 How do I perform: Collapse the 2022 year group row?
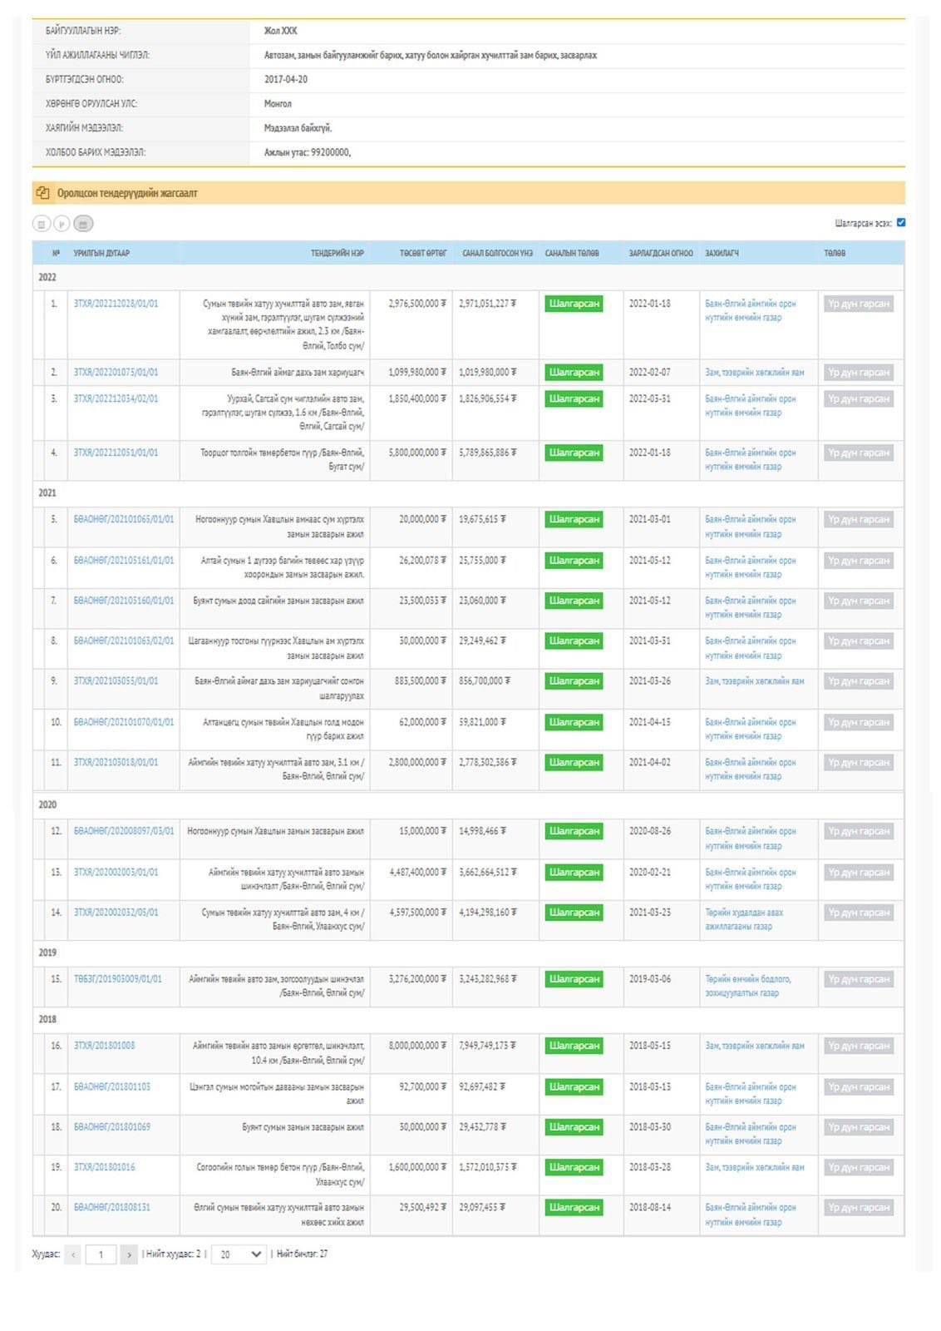(468, 277)
